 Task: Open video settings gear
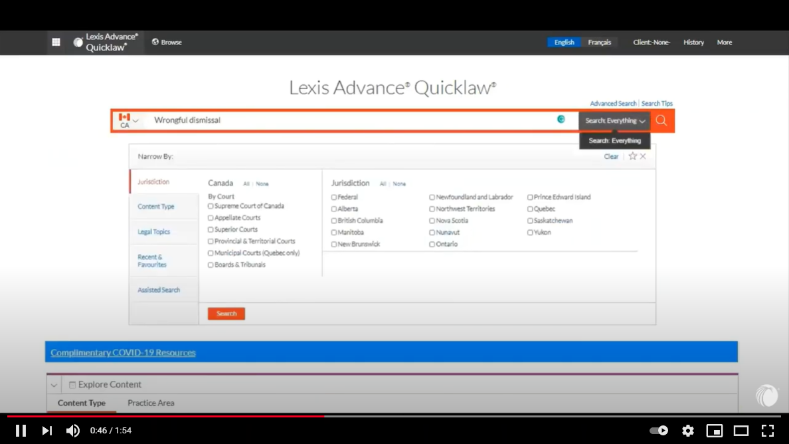tap(688, 431)
